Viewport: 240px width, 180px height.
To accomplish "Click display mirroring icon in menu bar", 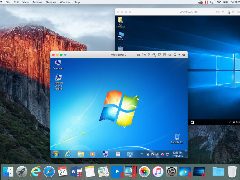I will [213, 2].
